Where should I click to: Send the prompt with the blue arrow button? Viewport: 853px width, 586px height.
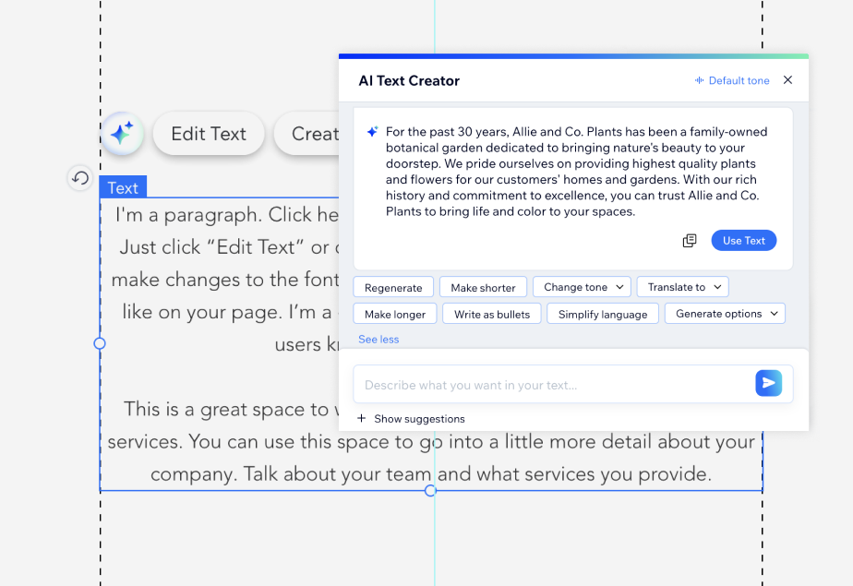click(768, 383)
